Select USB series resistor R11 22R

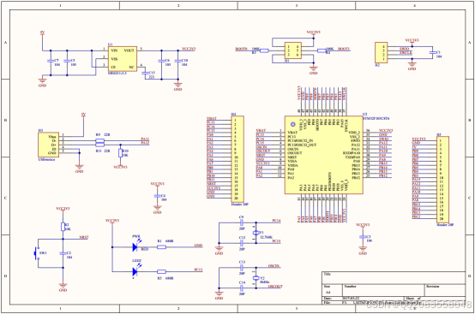click(99, 145)
